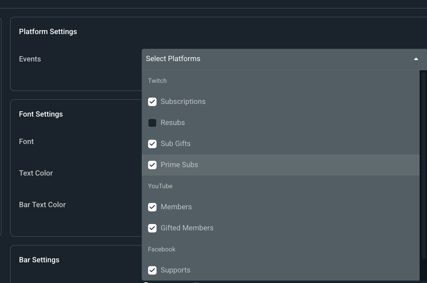The height and width of the screenshot is (283, 427).
Task: Enable the Resubs checkbox
Action: coord(152,123)
